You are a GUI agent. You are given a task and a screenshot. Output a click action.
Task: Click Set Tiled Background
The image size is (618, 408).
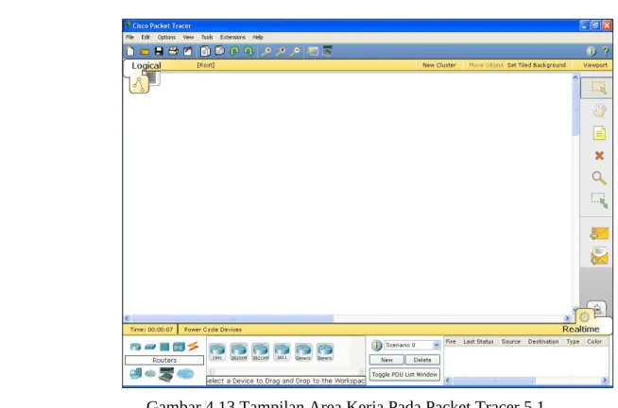[536, 65]
